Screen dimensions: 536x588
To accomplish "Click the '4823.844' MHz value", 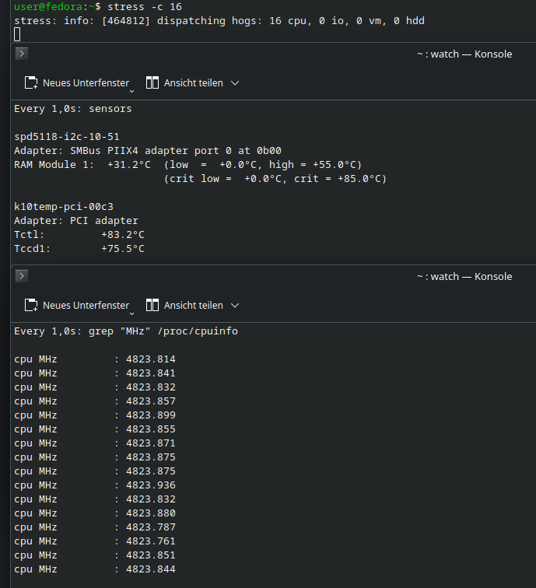I will point(151,569).
